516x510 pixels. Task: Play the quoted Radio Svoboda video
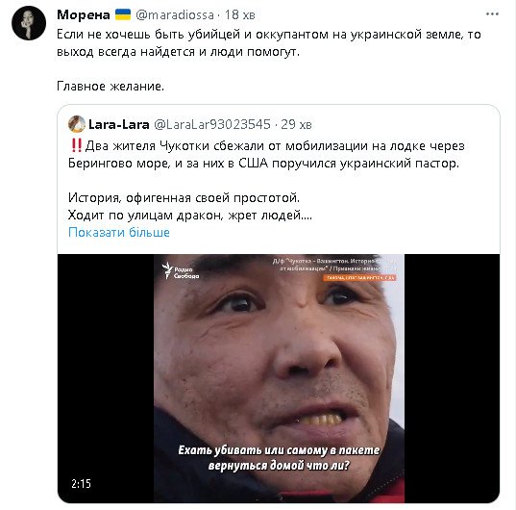(x=279, y=378)
